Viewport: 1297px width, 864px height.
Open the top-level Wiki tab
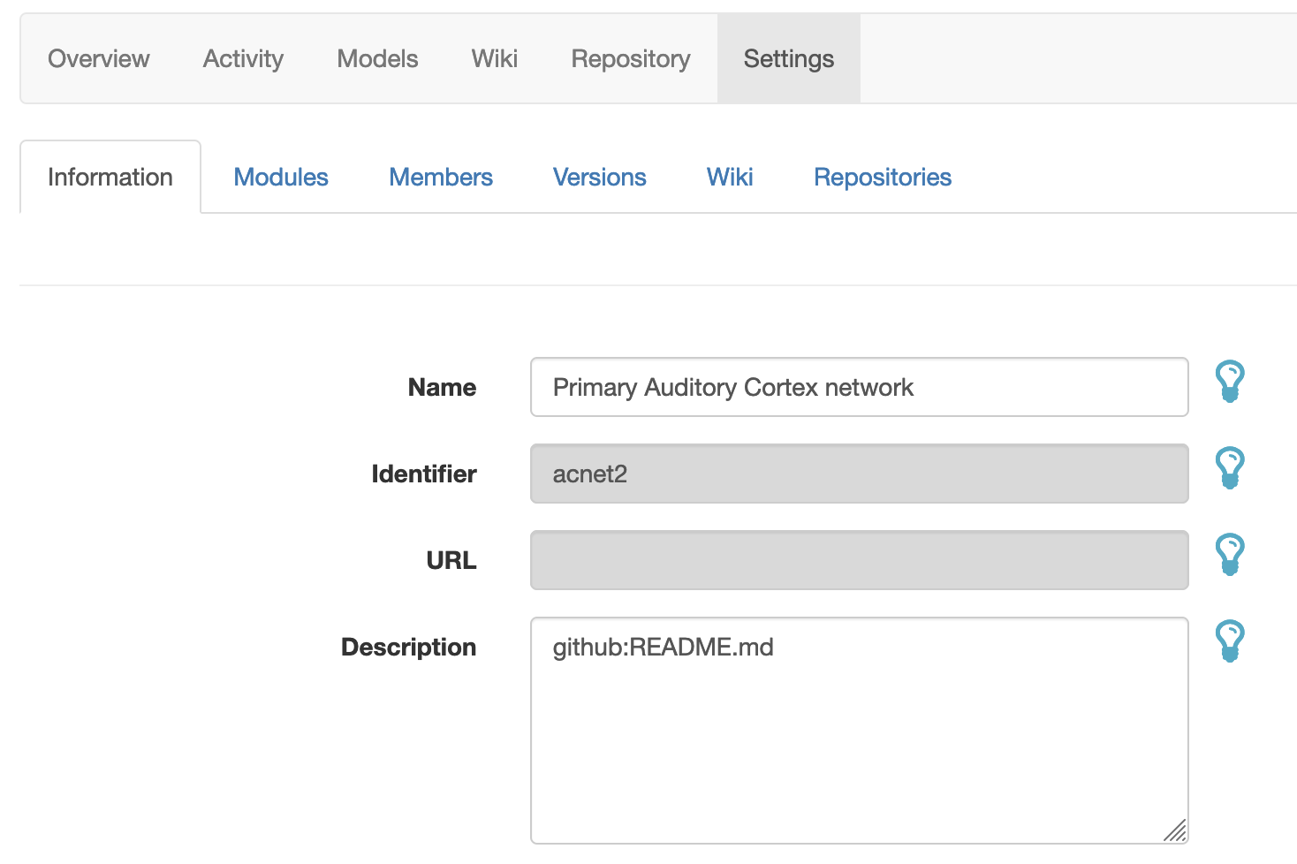tap(494, 58)
